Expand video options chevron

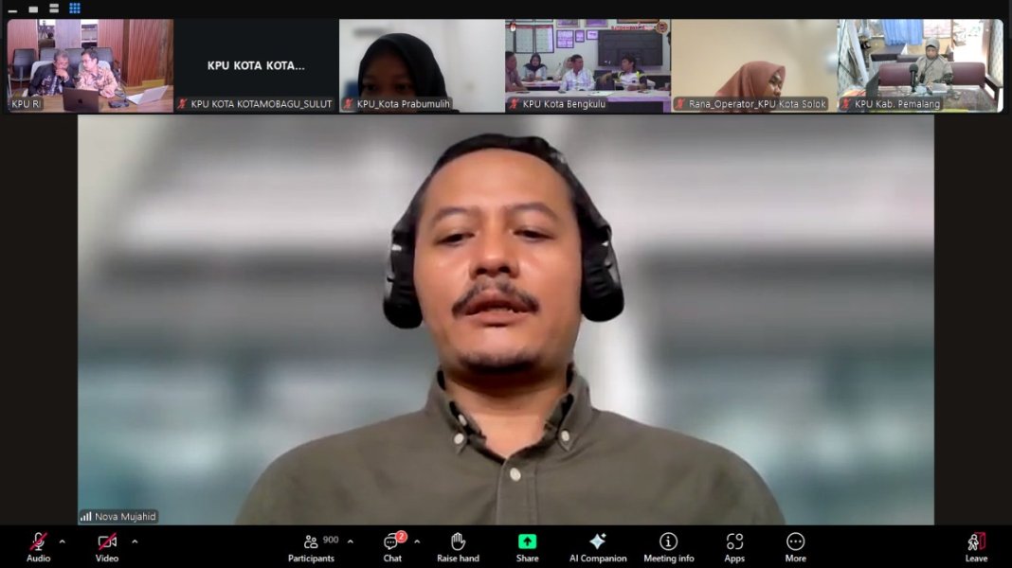click(135, 541)
